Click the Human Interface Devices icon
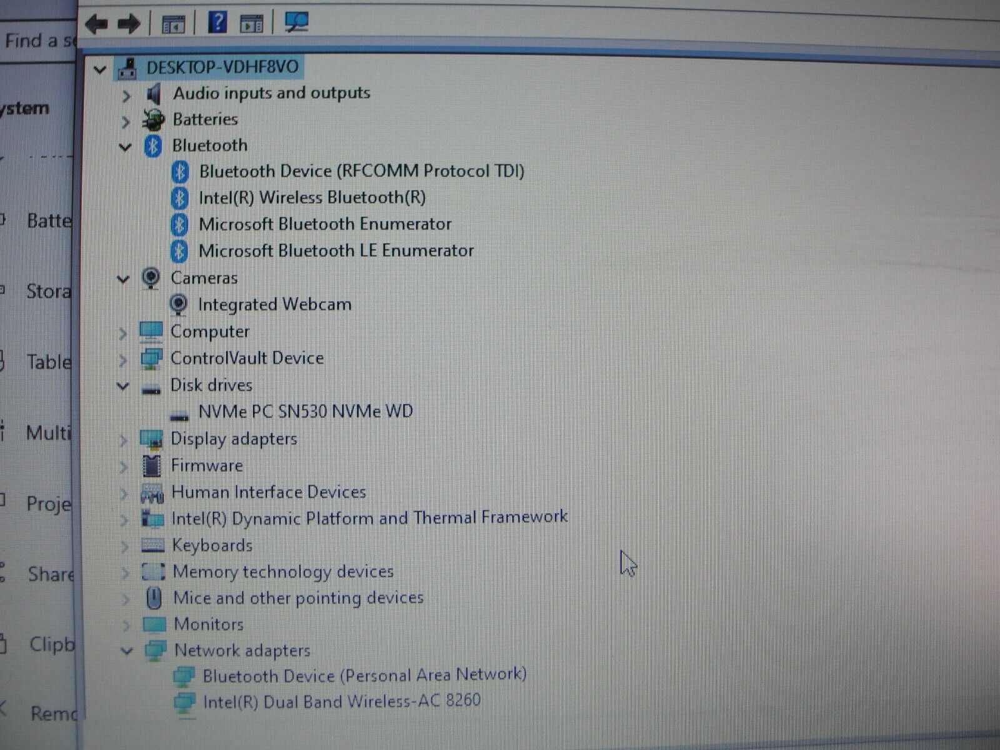 pos(152,494)
